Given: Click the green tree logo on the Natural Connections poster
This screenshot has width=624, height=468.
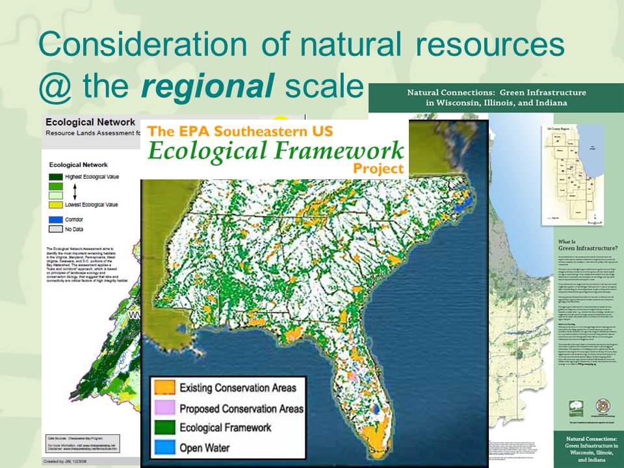Looking at the screenshot, I should click(576, 408).
